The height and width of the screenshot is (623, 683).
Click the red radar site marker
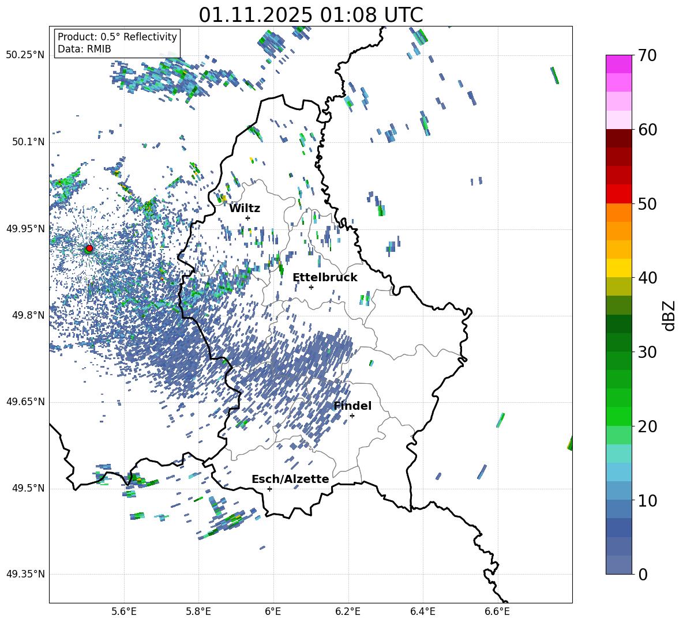click(x=89, y=248)
